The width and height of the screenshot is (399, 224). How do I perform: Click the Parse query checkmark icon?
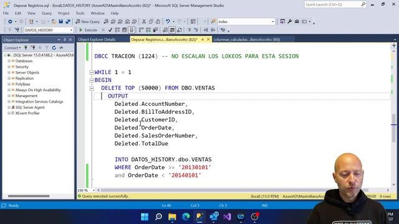point(110,30)
